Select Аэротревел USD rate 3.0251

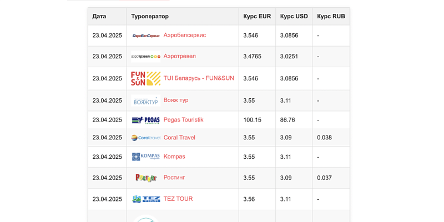click(289, 57)
